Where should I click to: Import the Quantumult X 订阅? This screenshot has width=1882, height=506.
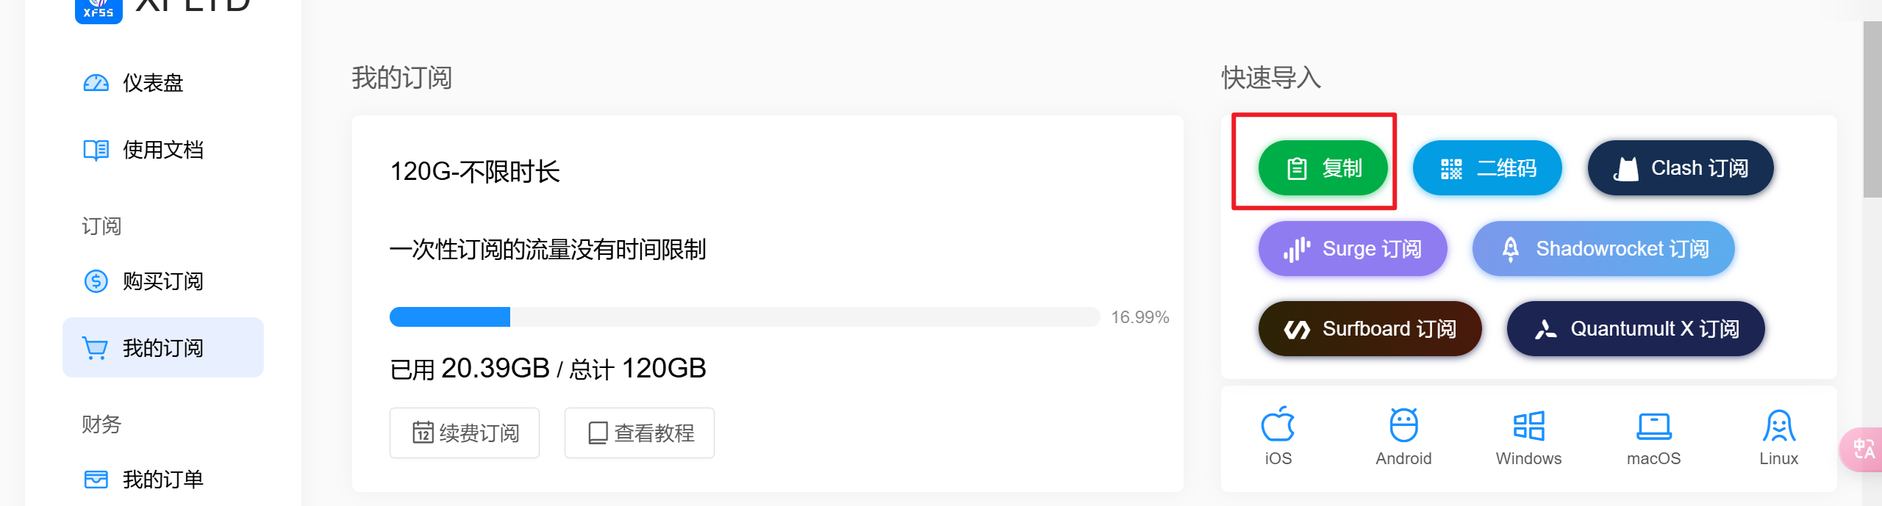pos(1635,328)
